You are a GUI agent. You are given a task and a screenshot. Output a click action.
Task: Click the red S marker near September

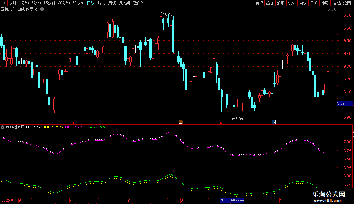[221, 122]
